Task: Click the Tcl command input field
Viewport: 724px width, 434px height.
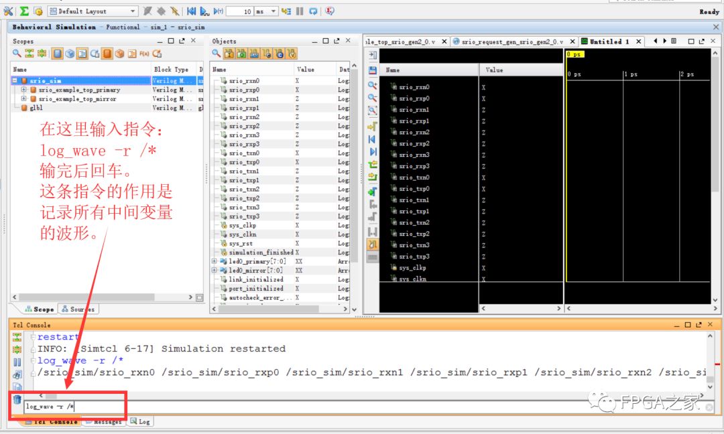Action: click(x=74, y=405)
